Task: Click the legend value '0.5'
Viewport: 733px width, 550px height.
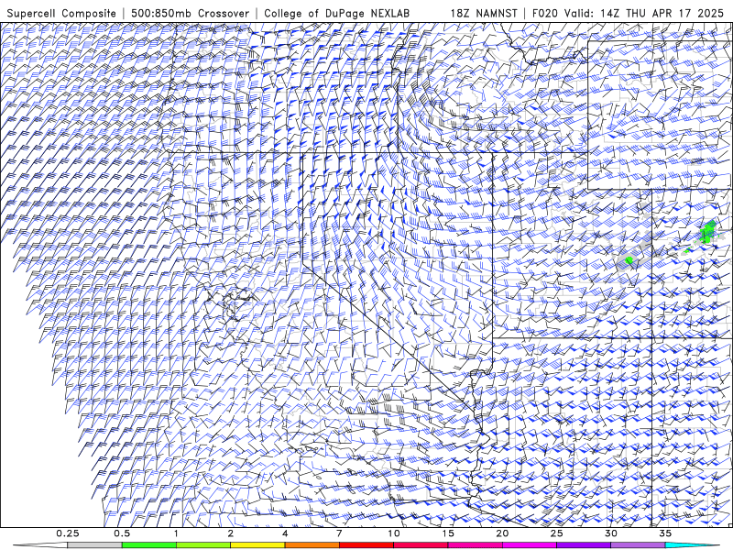Action: (122, 533)
